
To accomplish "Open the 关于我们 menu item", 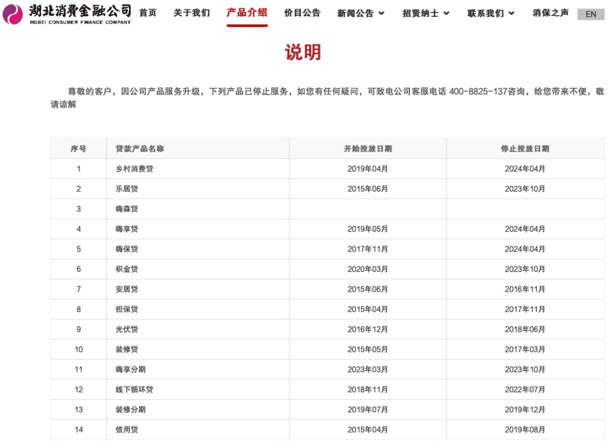I will pyautogui.click(x=192, y=13).
